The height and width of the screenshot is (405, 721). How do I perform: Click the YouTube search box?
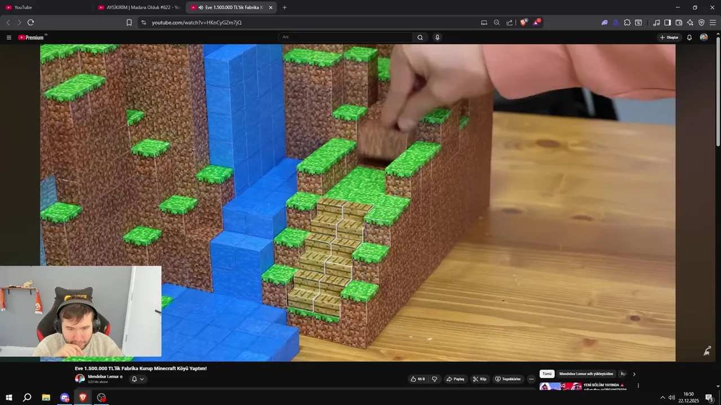[x=345, y=37]
